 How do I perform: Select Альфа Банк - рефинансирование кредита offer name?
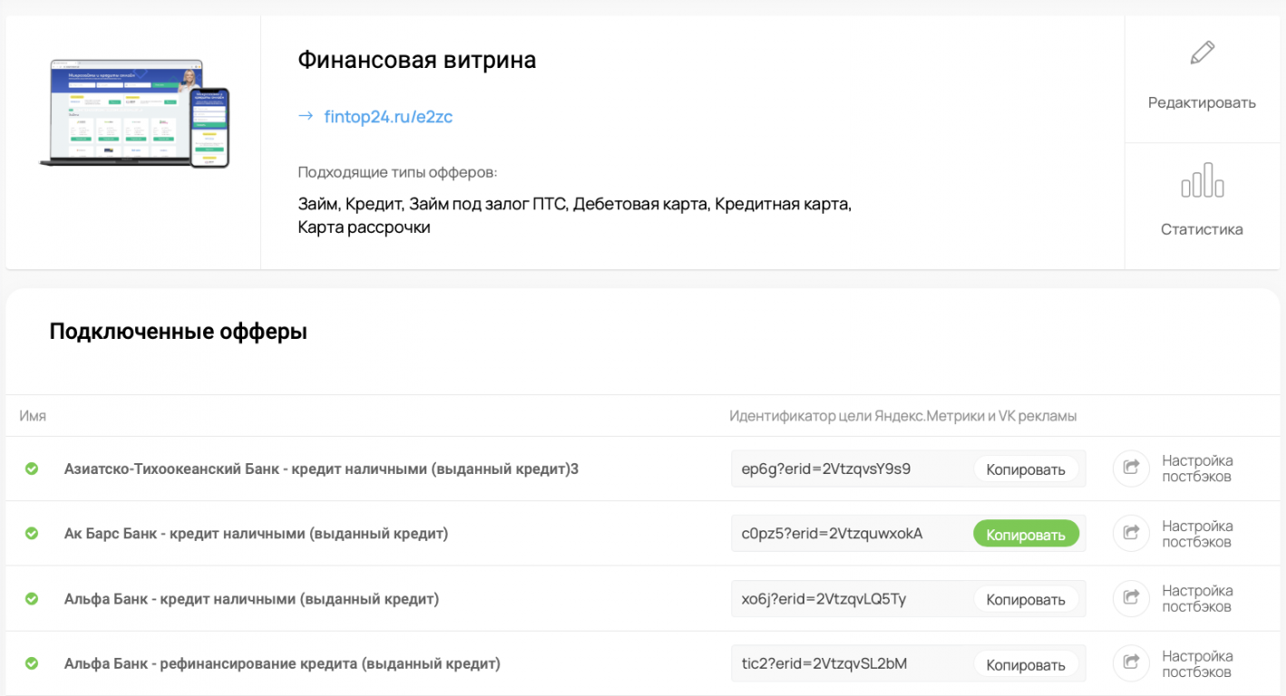point(282,663)
